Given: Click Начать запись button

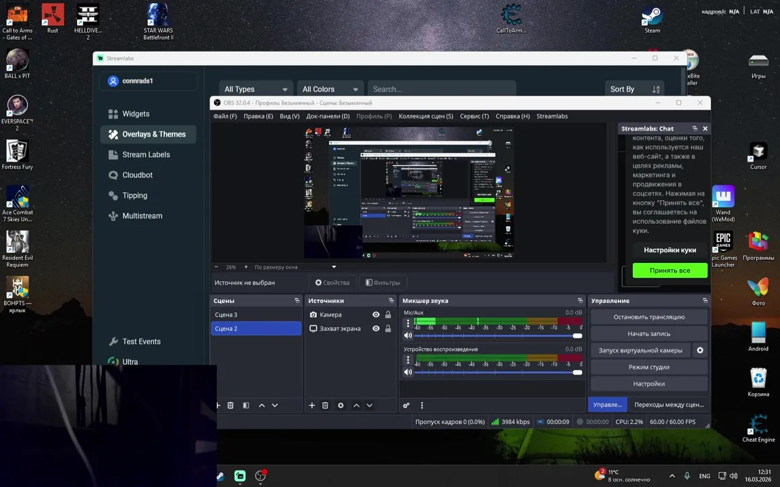Looking at the screenshot, I should 649,333.
